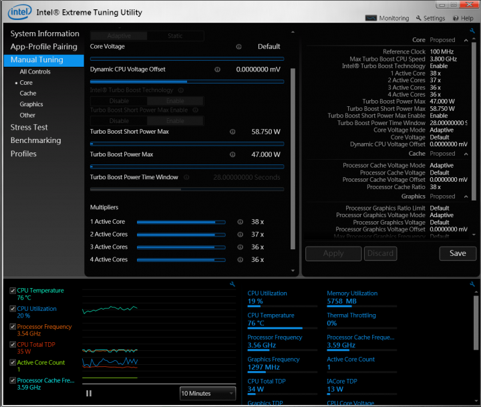Click the tuning panel scroll-down arrow
This screenshot has width=481, height=407.
coord(293,271)
